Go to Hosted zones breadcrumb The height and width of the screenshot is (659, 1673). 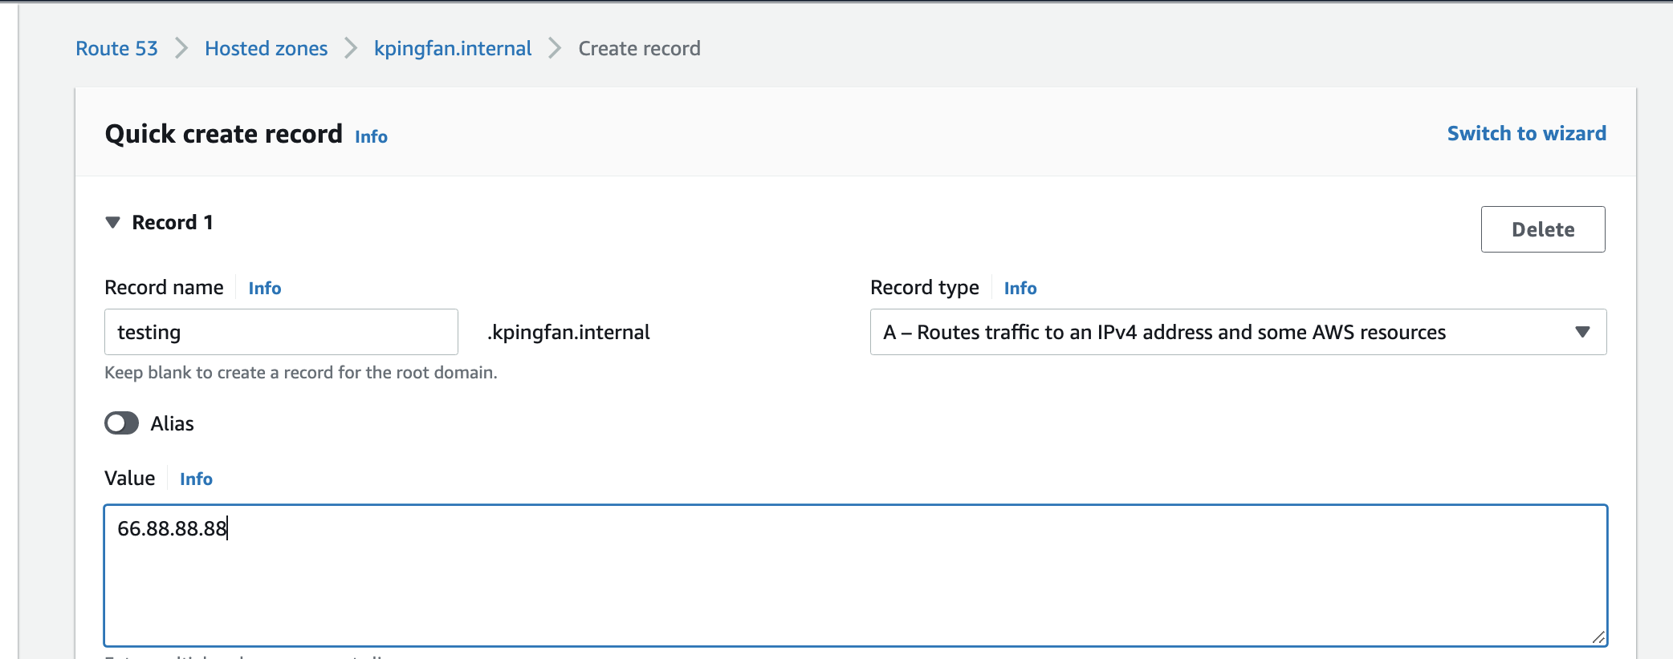(266, 48)
